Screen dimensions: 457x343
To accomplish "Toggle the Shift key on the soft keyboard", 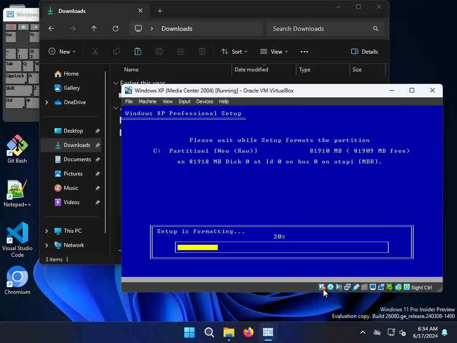I will (19, 90).
